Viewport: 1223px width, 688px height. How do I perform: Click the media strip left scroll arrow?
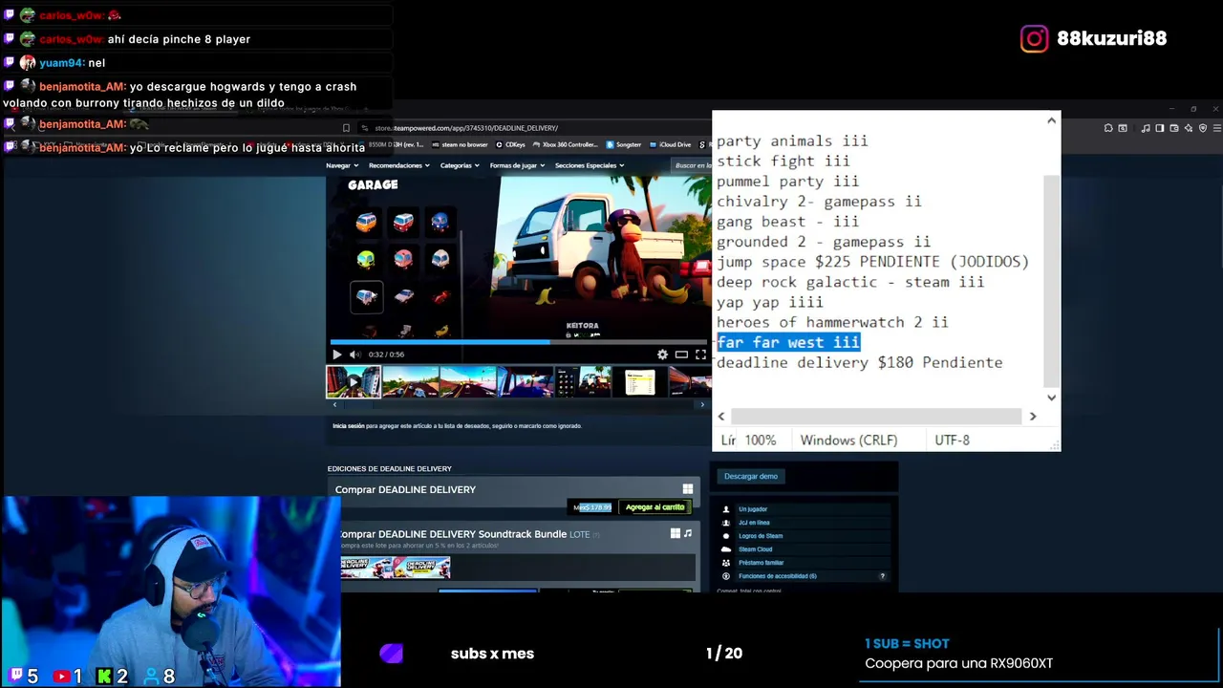[333, 405]
